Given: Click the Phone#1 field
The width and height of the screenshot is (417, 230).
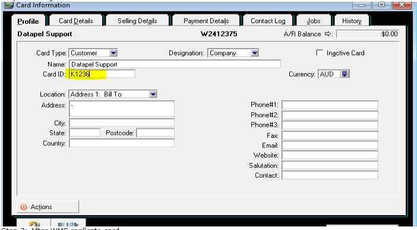Looking at the screenshot, I should [x=330, y=105].
